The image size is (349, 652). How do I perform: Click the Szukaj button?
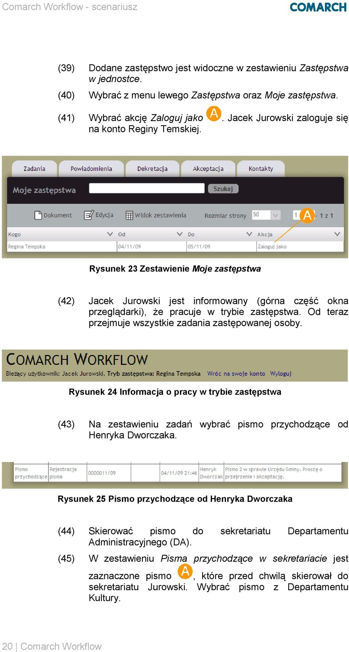223,189
